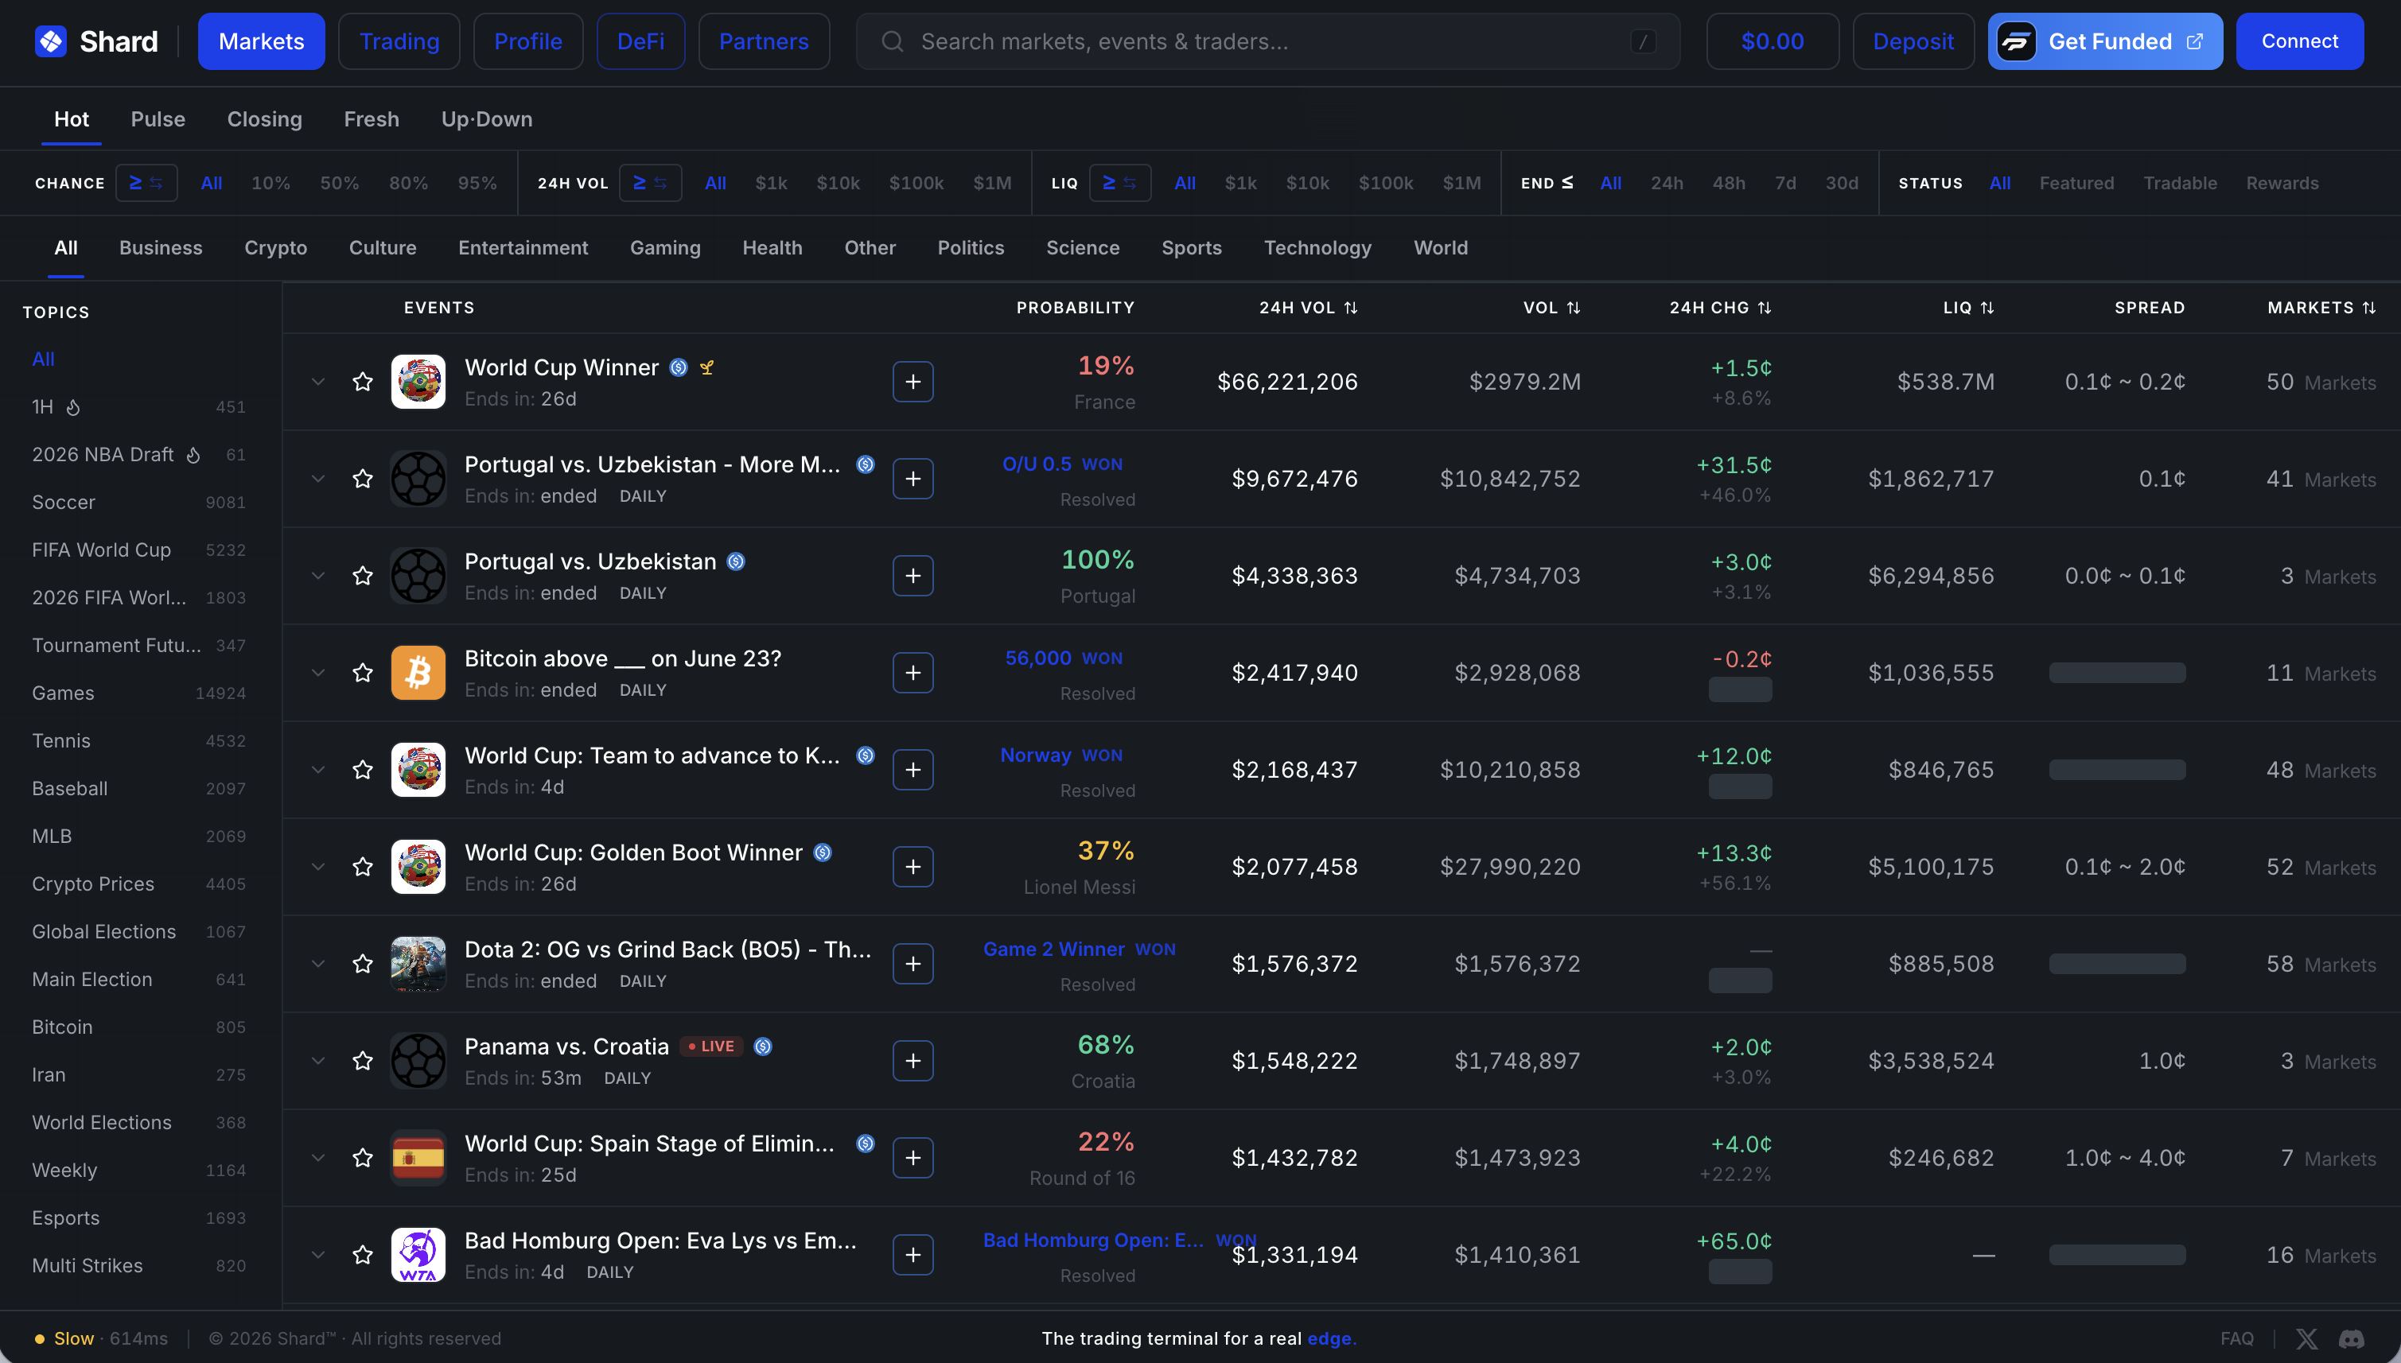Click the Shard logo icon
Viewport: 2401px width, 1363px height.
pos(51,41)
